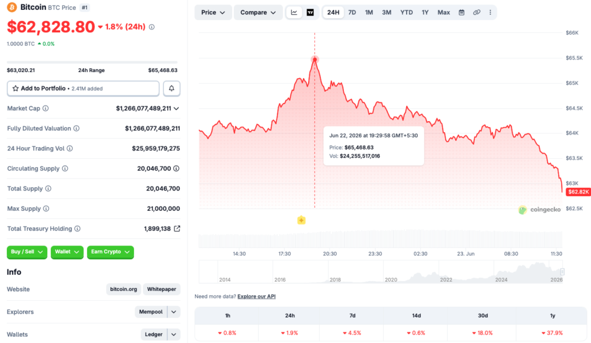Click the yellow news marker below chart
591x343 pixels.
click(301, 220)
